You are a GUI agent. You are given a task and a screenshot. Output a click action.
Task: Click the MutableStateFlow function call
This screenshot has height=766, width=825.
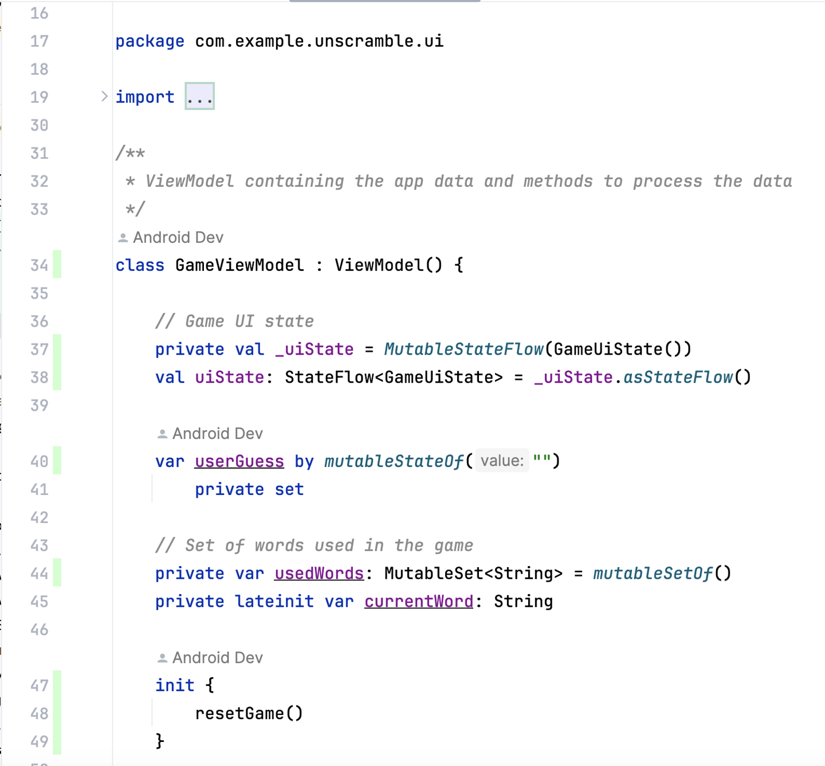463,349
